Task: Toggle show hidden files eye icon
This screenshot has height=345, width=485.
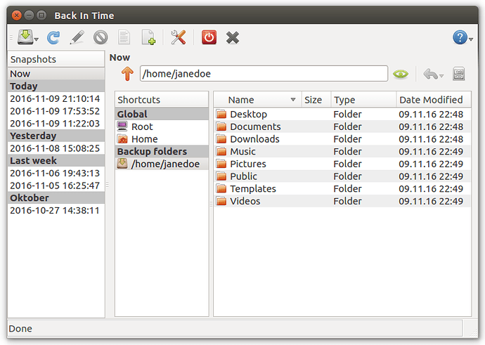Action: point(401,74)
